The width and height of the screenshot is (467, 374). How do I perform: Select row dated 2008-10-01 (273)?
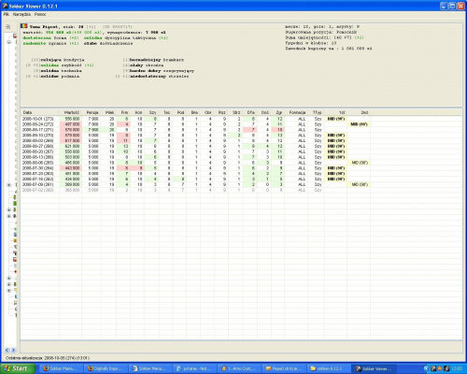tap(195, 119)
